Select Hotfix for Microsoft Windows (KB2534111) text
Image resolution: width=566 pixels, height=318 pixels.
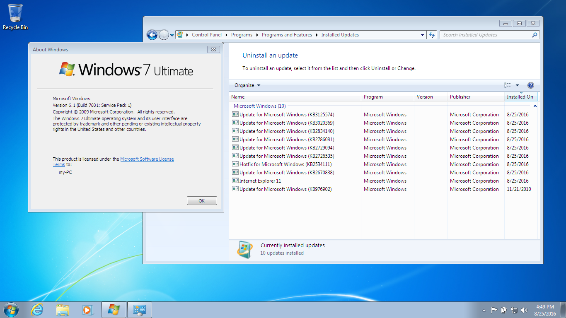tap(286, 164)
